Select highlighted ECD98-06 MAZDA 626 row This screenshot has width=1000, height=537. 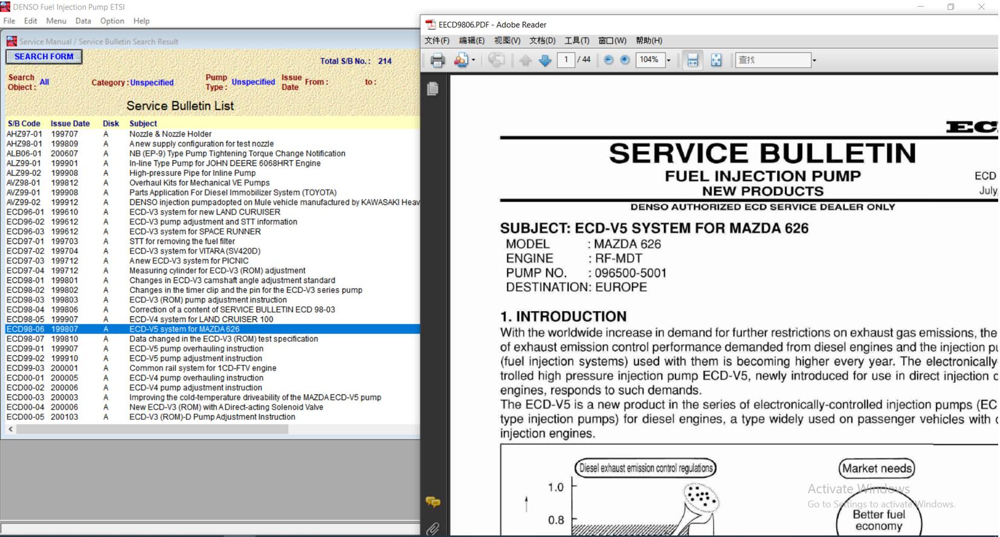click(213, 329)
